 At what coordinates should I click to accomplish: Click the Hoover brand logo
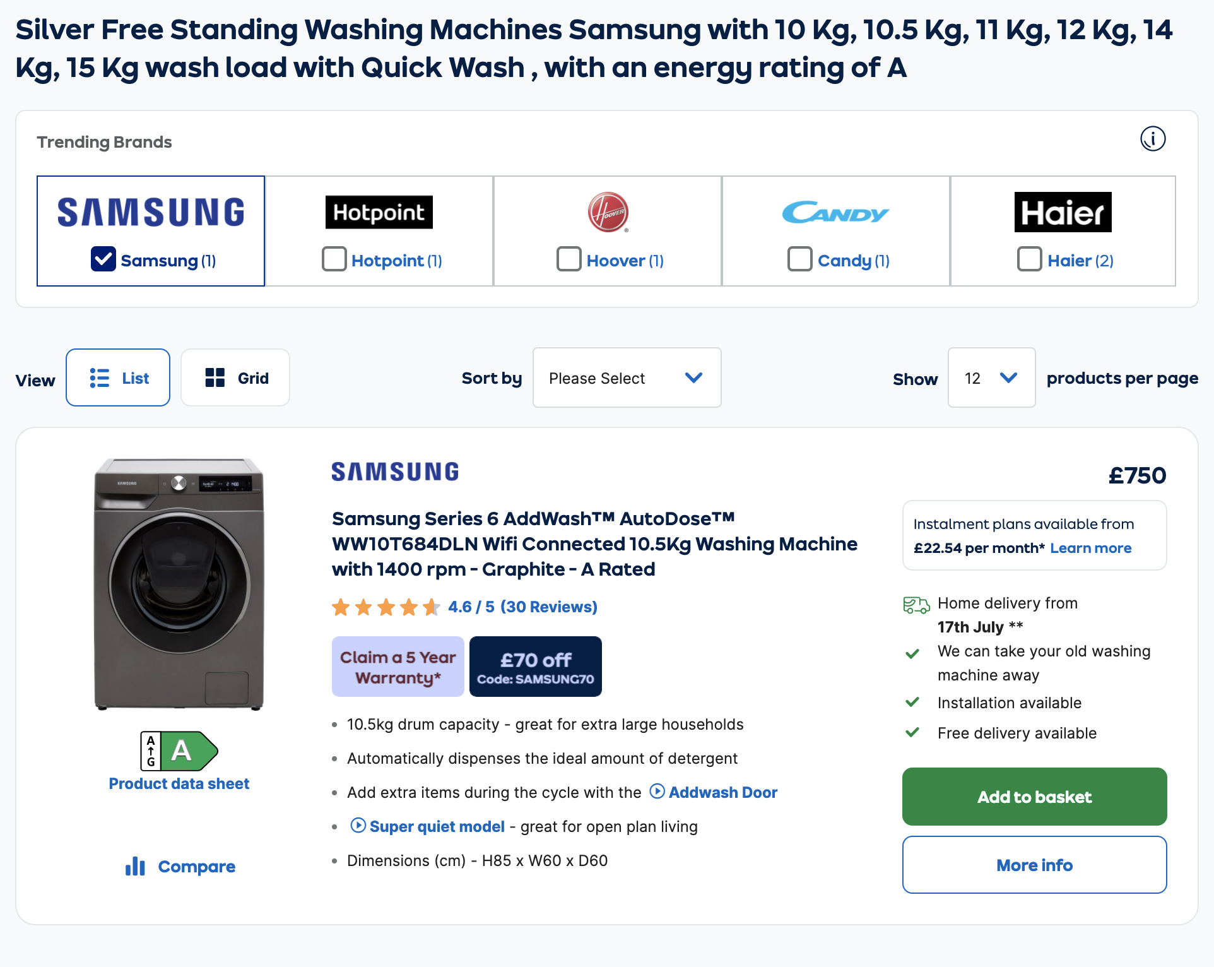click(x=608, y=212)
